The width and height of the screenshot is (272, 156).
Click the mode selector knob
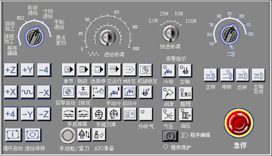34,37
